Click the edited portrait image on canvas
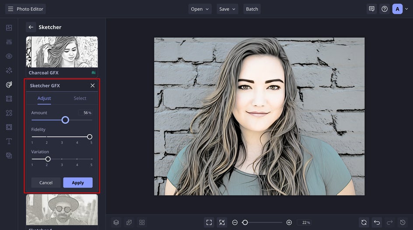This screenshot has width=413, height=230. [259, 116]
